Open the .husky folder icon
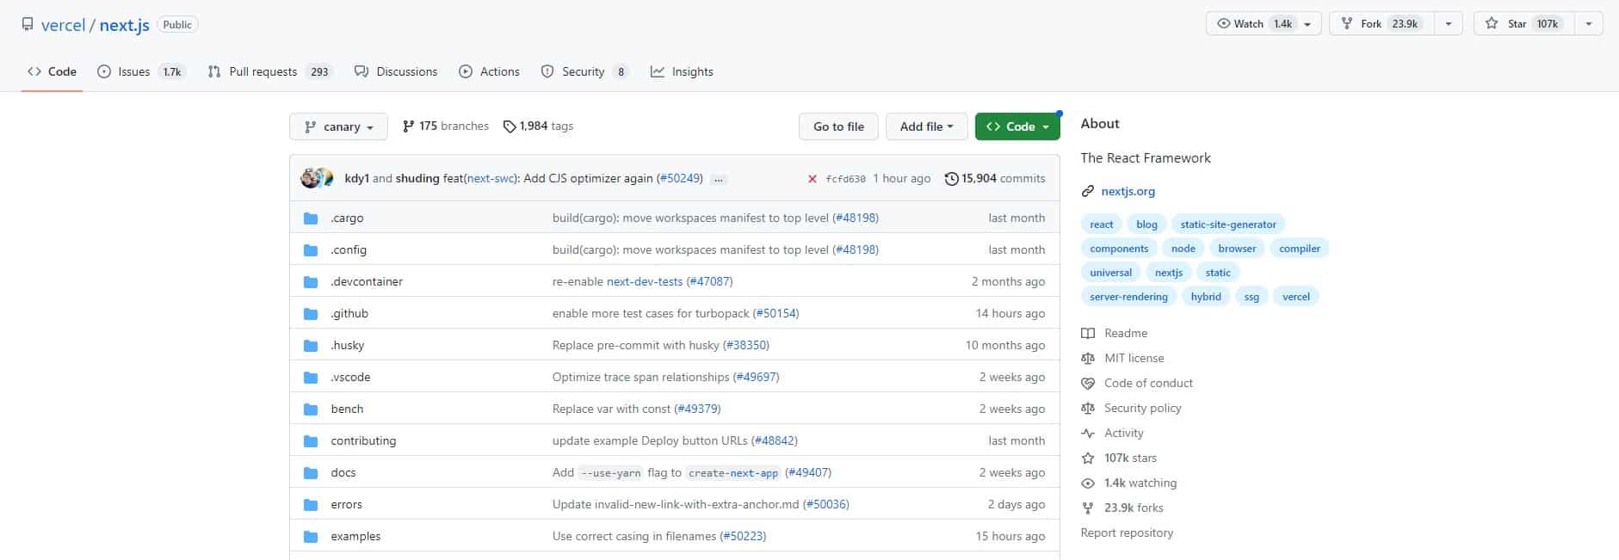Image resolution: width=1619 pixels, height=560 pixels. [x=311, y=346]
